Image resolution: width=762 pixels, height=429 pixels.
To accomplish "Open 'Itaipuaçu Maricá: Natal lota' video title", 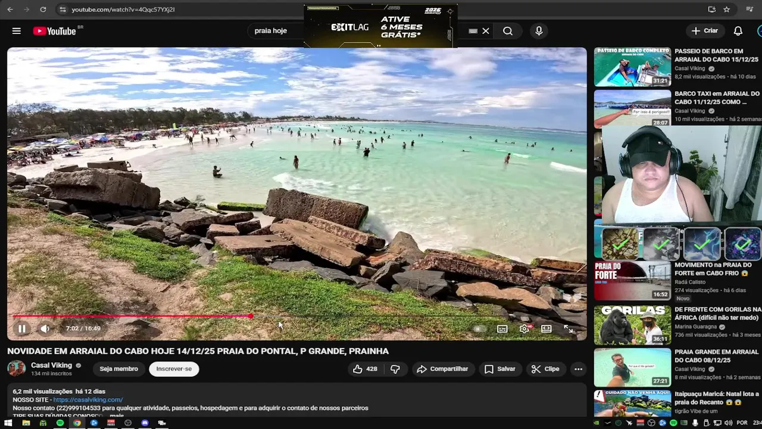I will (x=716, y=398).
